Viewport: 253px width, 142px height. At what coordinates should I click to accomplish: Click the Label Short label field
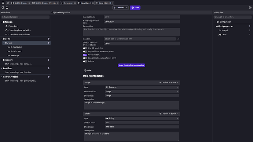[142, 127]
